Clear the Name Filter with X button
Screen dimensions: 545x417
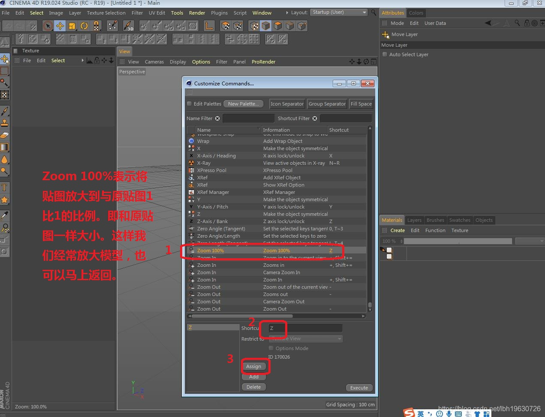pos(217,118)
